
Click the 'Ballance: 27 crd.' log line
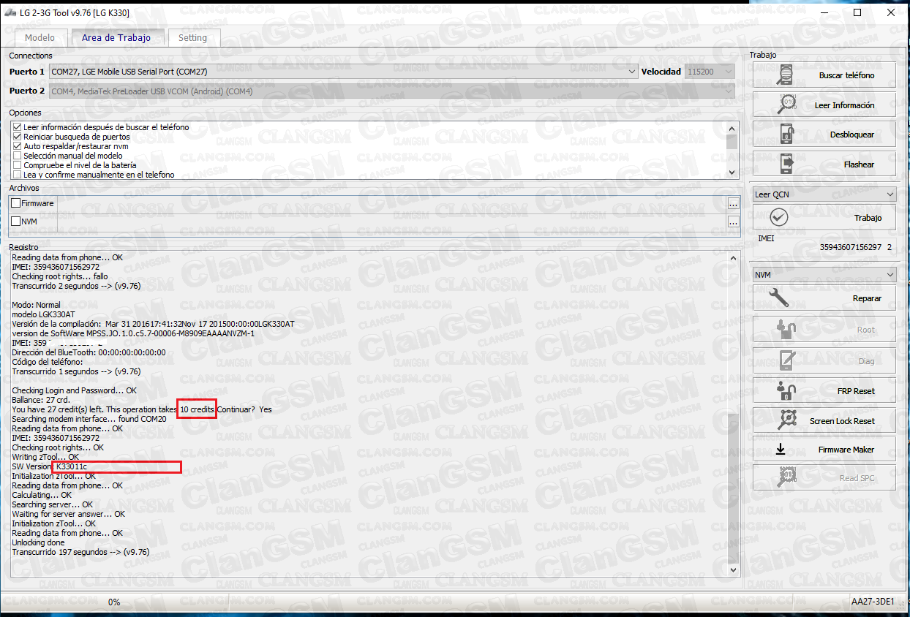[41, 400]
